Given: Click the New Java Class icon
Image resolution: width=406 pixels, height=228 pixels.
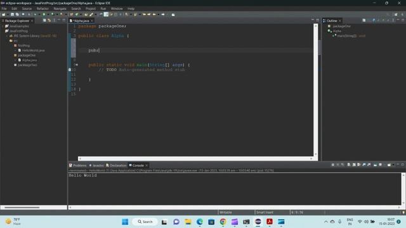Looking at the screenshot, I should tap(77, 15).
